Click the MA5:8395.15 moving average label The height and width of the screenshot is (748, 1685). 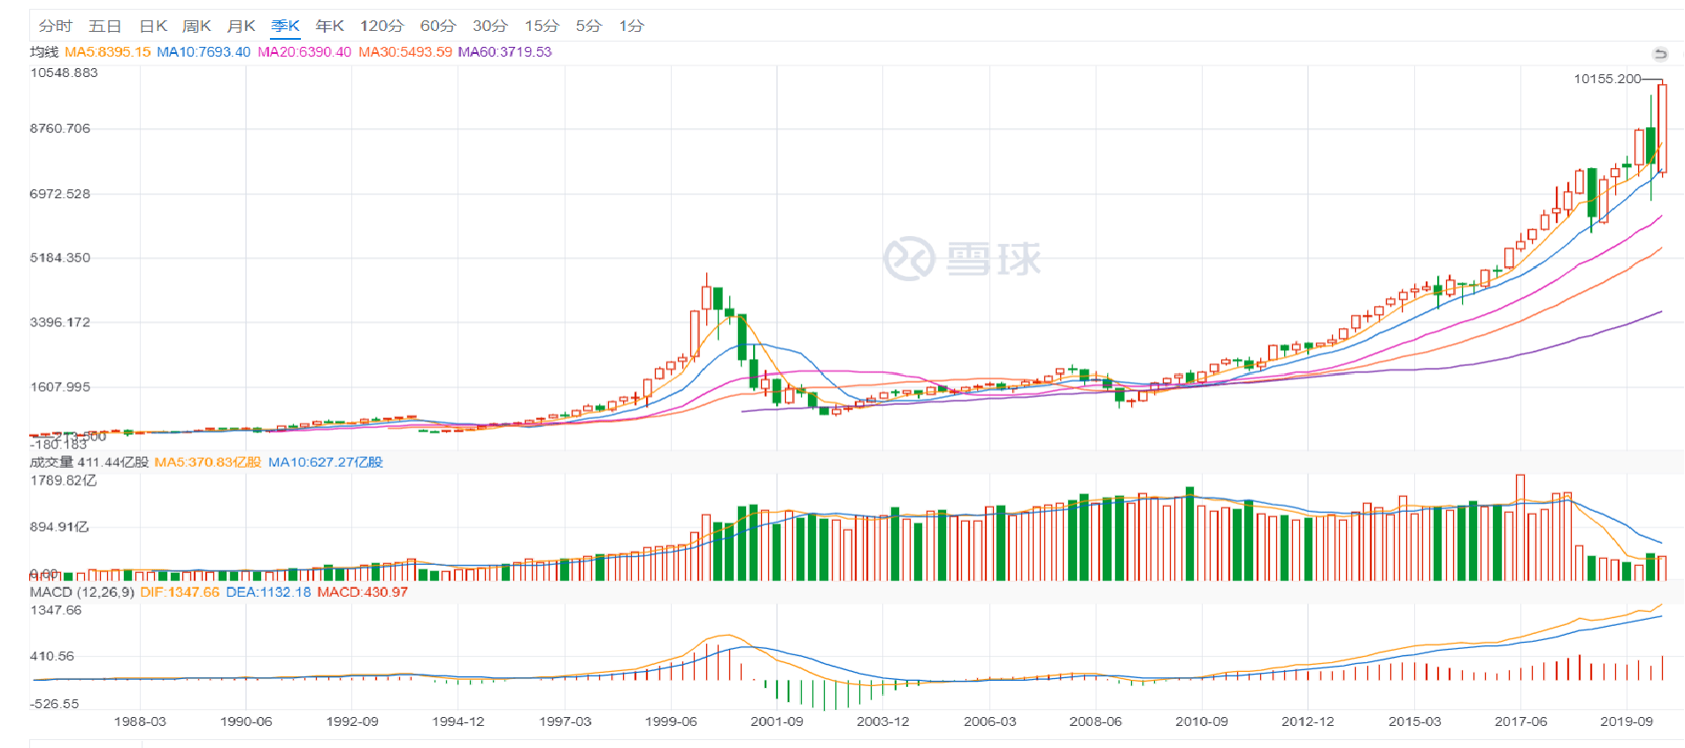(x=107, y=52)
